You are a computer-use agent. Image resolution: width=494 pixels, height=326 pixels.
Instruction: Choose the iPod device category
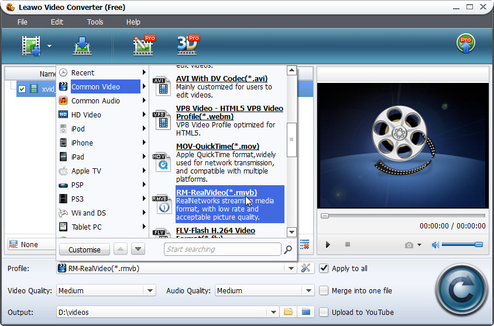(102, 129)
